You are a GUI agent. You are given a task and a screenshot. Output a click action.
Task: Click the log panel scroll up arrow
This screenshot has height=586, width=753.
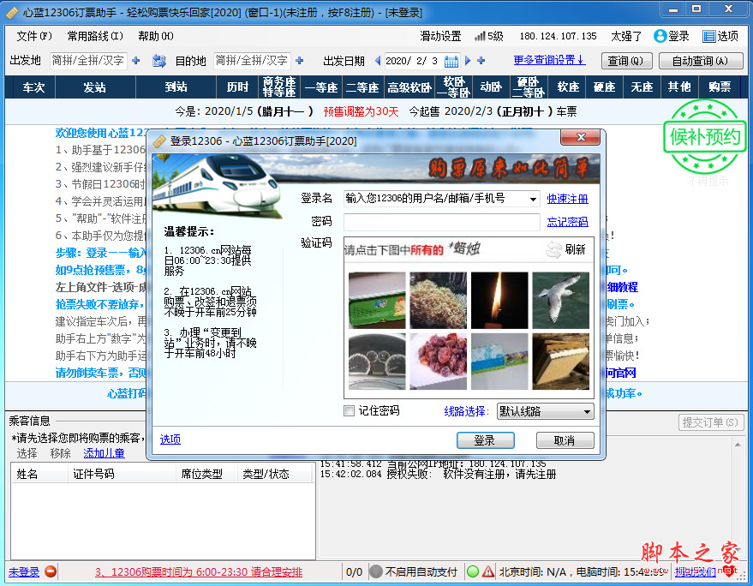coord(738,445)
